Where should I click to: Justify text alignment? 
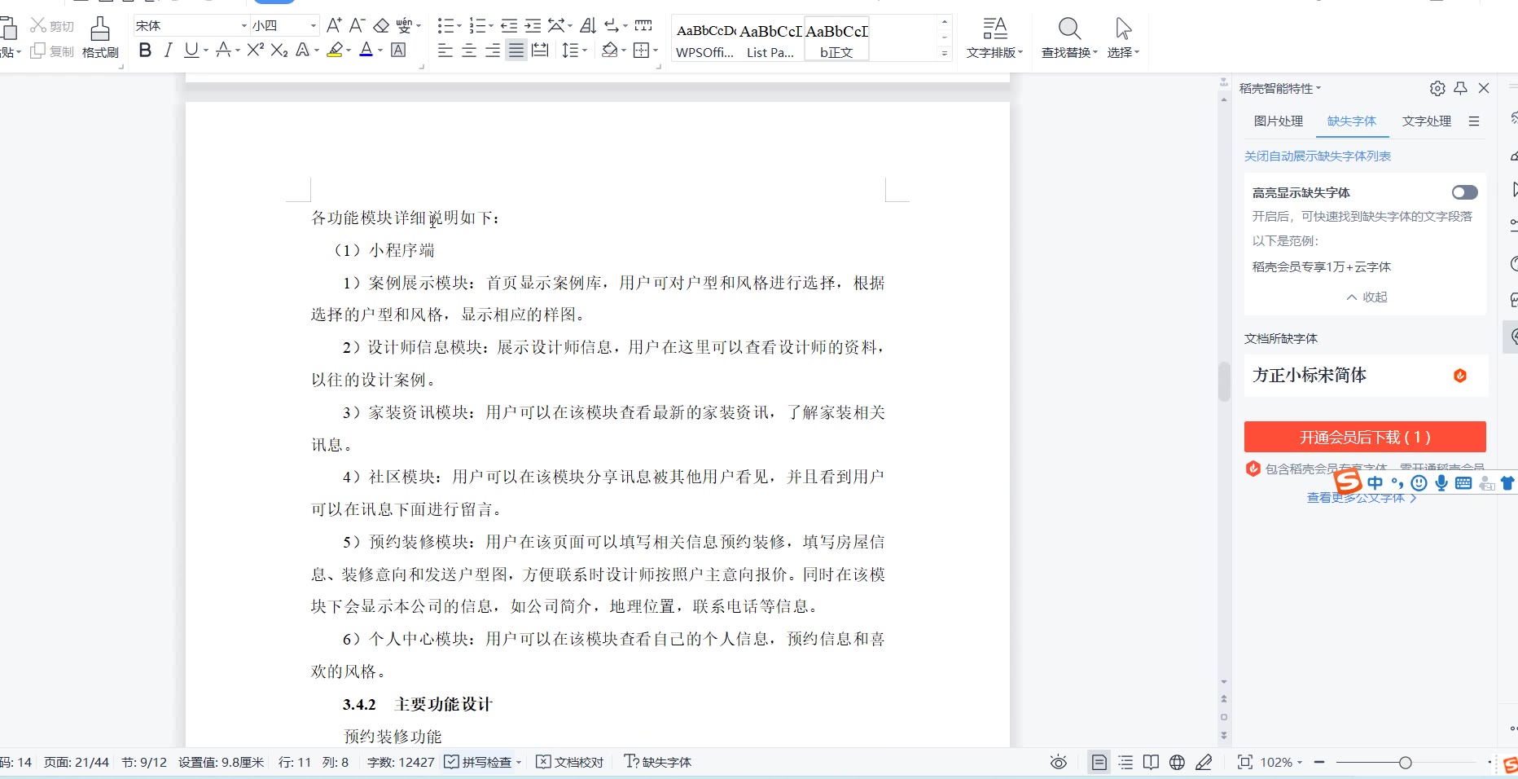(516, 51)
